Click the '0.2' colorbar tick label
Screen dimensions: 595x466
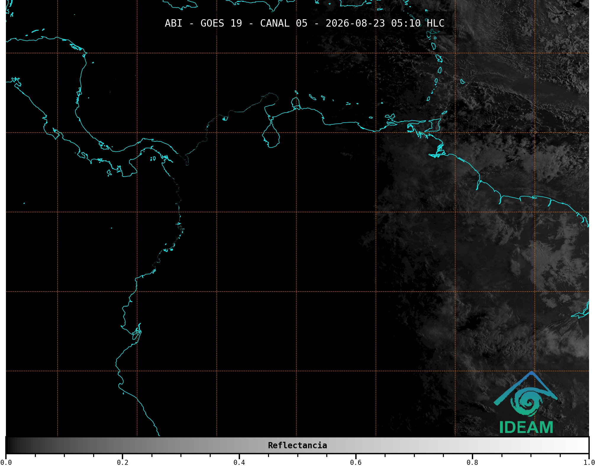click(122, 462)
